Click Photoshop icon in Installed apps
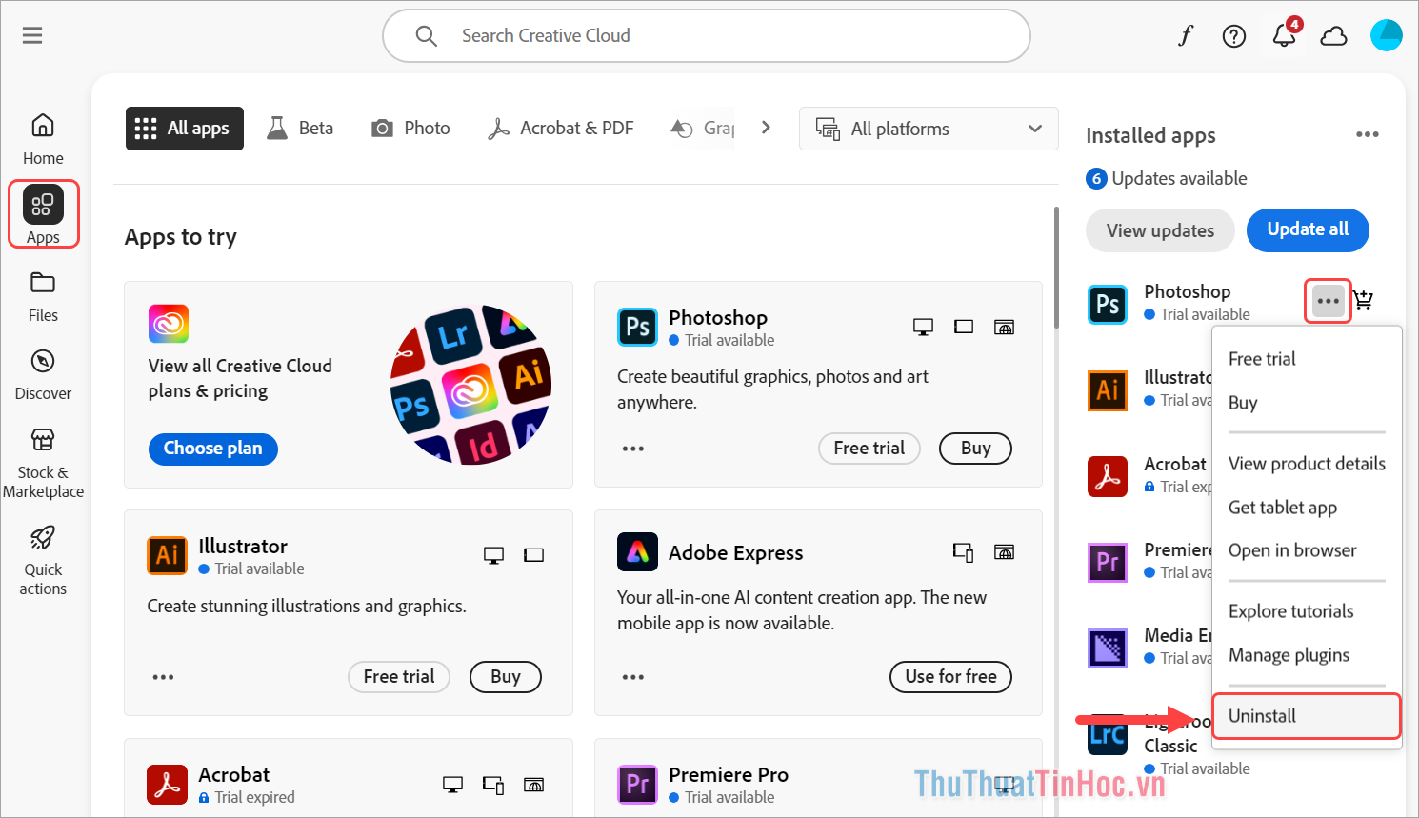The height and width of the screenshot is (818, 1419). pyautogui.click(x=1108, y=304)
